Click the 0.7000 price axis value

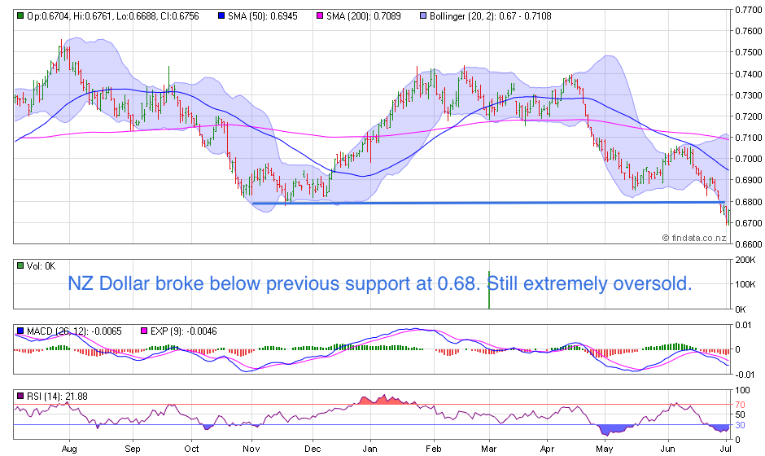(x=749, y=159)
